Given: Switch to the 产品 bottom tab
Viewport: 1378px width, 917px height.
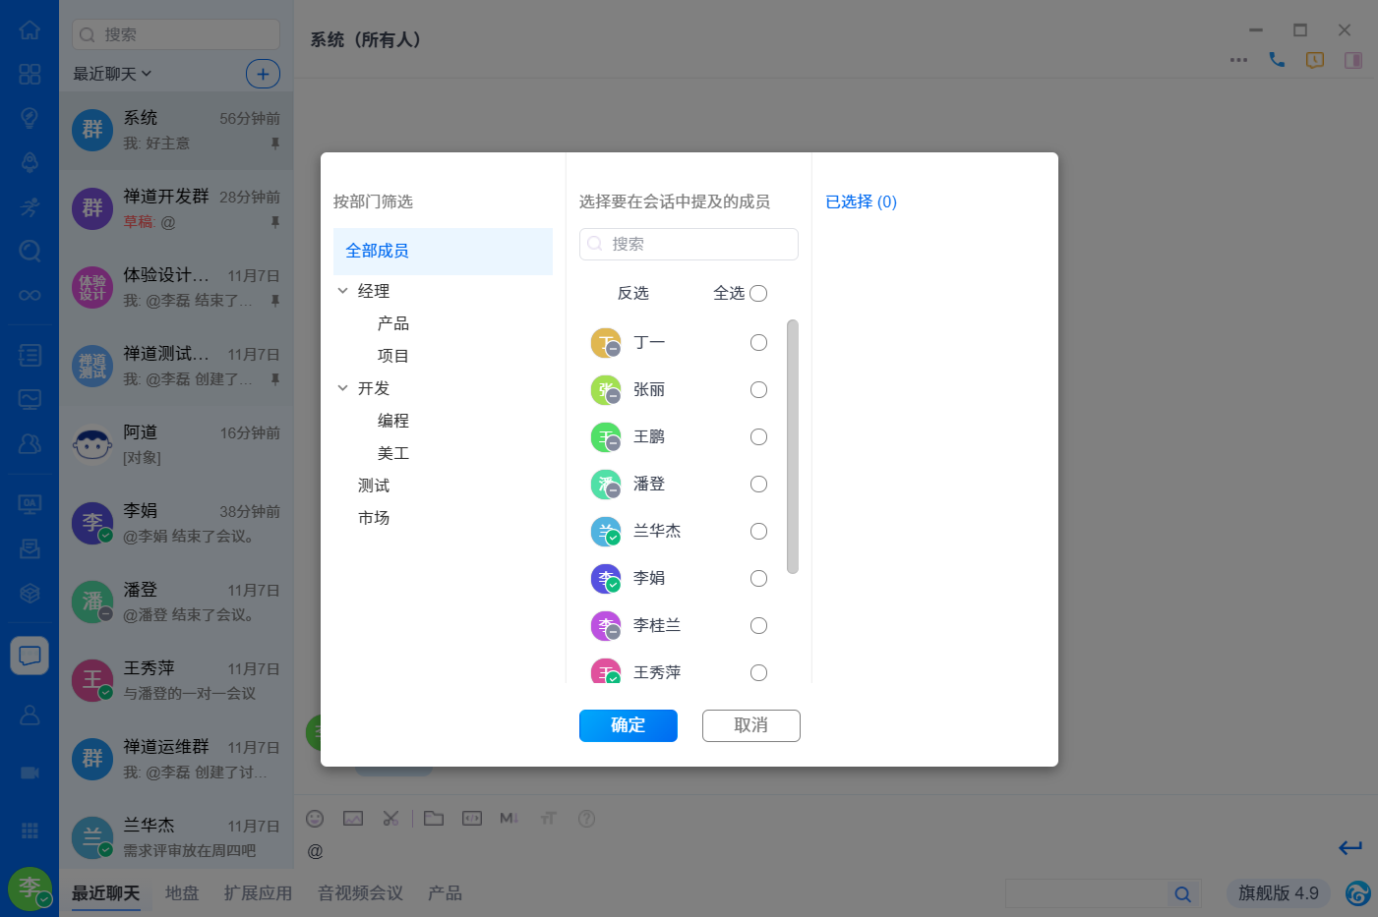Looking at the screenshot, I should tap(445, 893).
